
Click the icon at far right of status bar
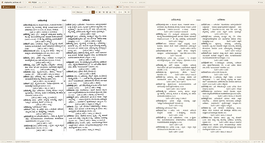(262, 141)
